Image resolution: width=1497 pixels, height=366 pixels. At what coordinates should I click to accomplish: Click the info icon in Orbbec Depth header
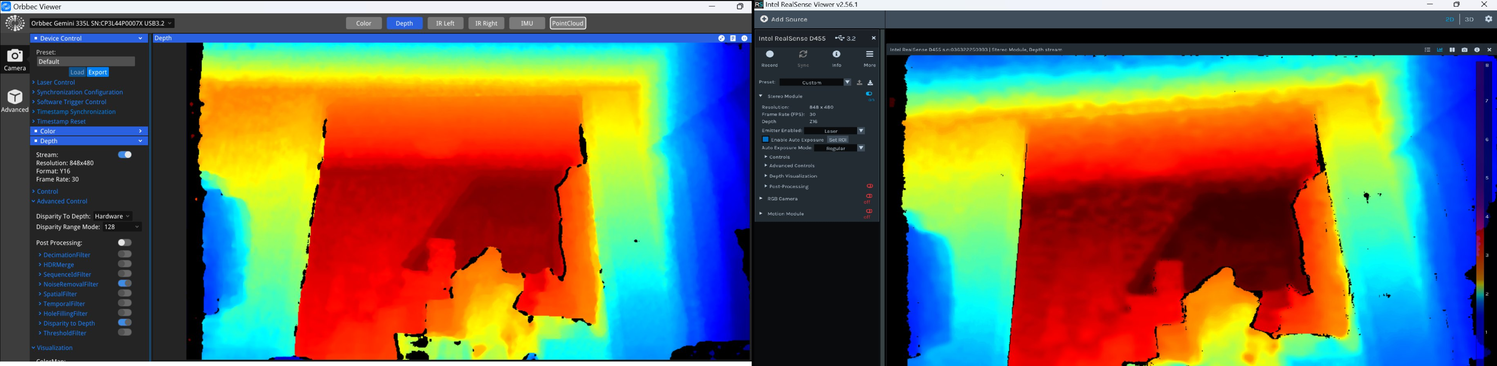click(x=745, y=38)
